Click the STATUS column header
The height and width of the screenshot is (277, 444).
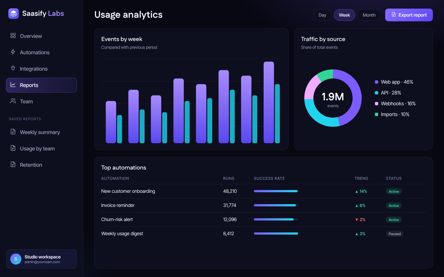pyautogui.click(x=394, y=178)
